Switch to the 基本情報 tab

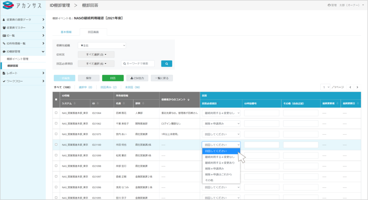click(66, 32)
